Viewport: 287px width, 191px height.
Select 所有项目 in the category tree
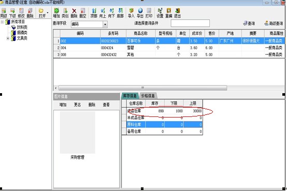click(18, 22)
